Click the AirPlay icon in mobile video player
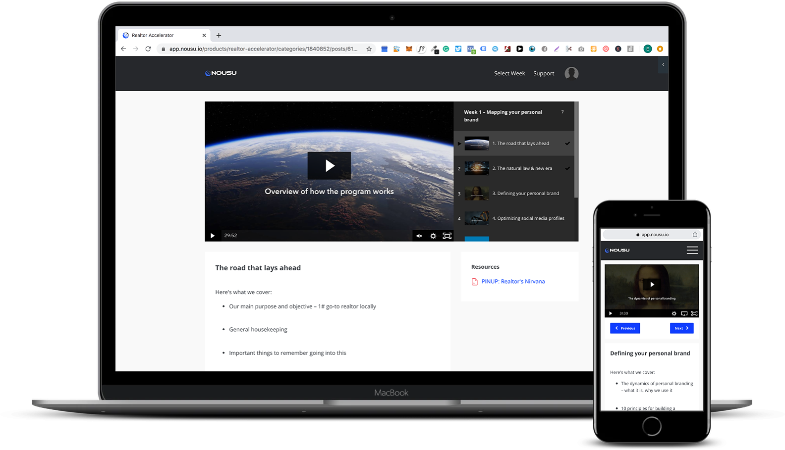The image size is (785, 450). click(x=684, y=313)
